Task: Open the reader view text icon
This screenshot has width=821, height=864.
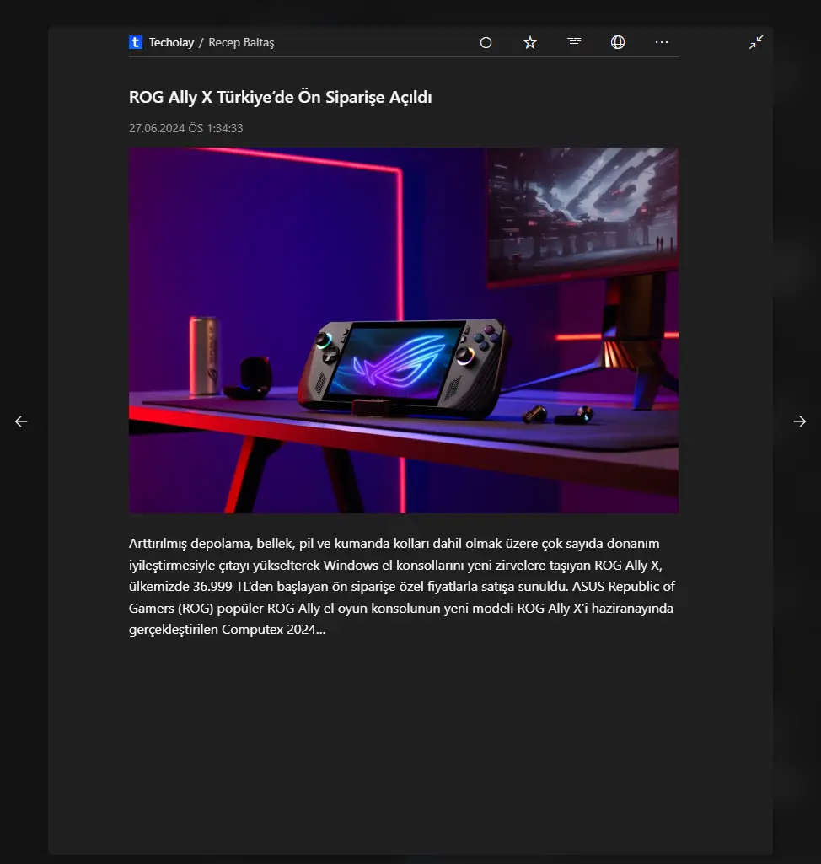Action: tap(573, 42)
